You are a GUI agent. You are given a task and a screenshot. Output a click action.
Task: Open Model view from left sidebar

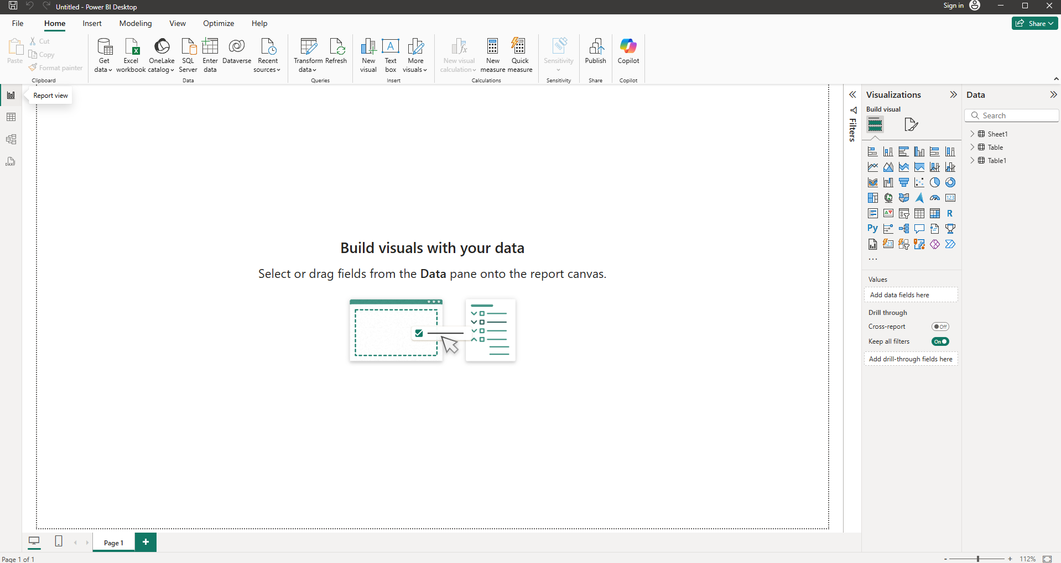11,139
